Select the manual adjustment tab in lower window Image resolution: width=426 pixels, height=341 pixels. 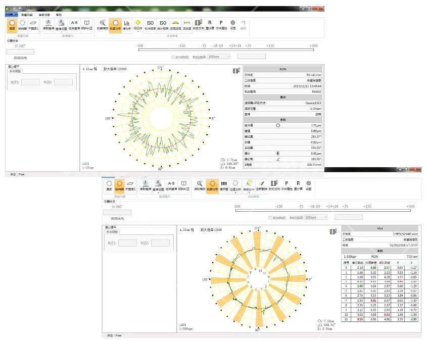pos(112,232)
